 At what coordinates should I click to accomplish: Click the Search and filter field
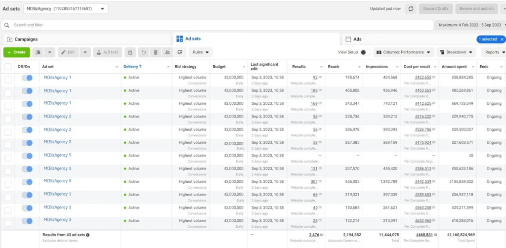(x=217, y=25)
